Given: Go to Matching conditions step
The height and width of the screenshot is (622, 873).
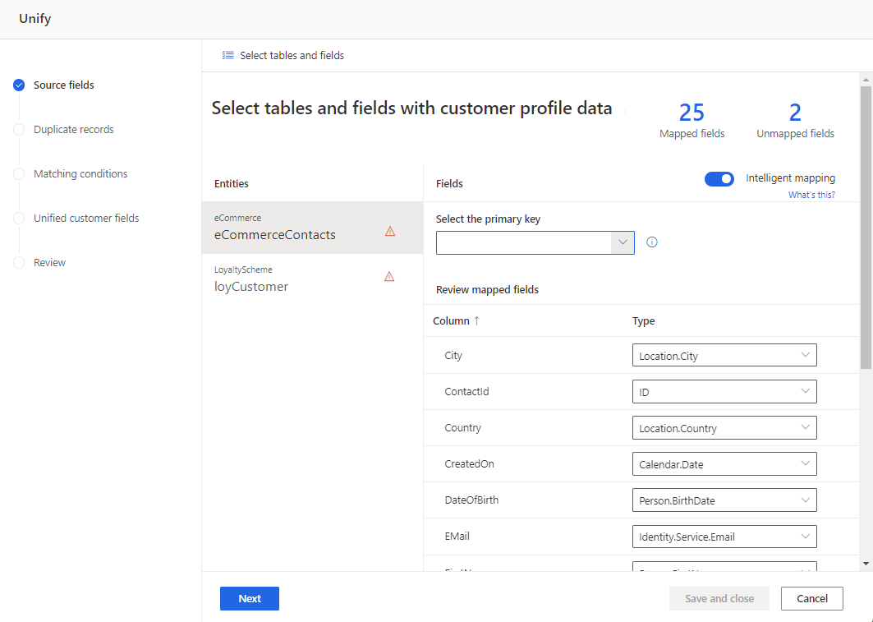Looking at the screenshot, I should (80, 173).
